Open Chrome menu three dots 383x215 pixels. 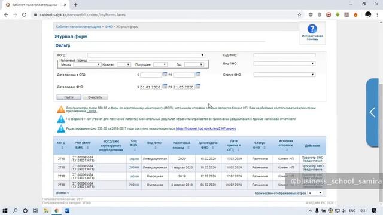point(377,14)
